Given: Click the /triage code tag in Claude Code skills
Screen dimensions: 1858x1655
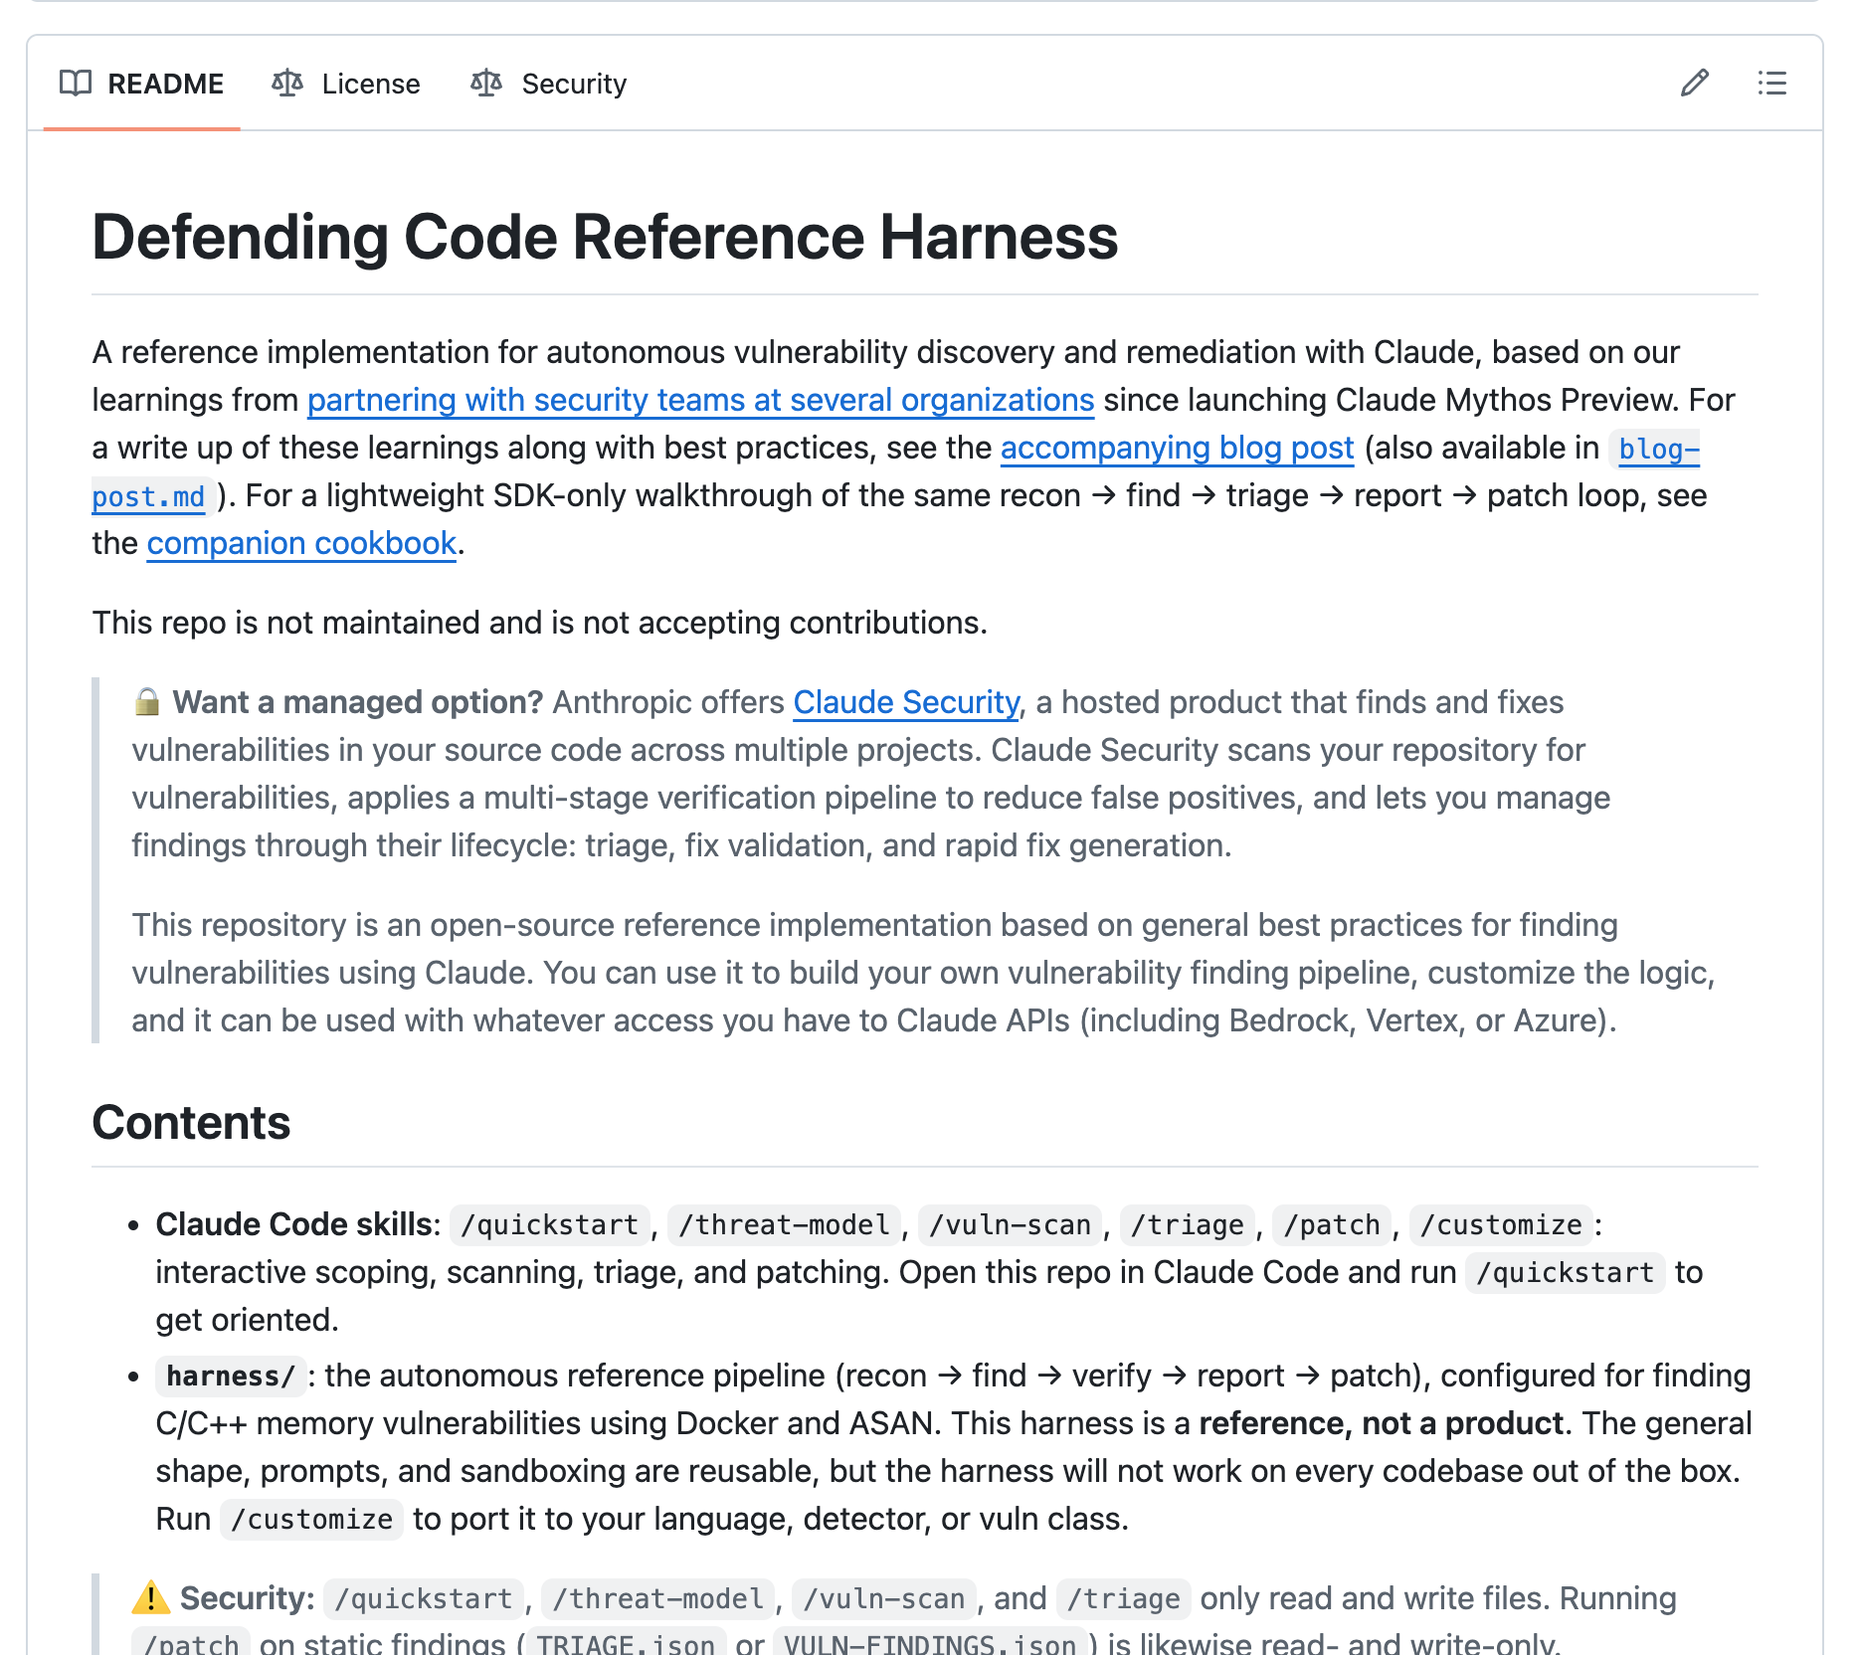Looking at the screenshot, I should pyautogui.click(x=1188, y=1224).
